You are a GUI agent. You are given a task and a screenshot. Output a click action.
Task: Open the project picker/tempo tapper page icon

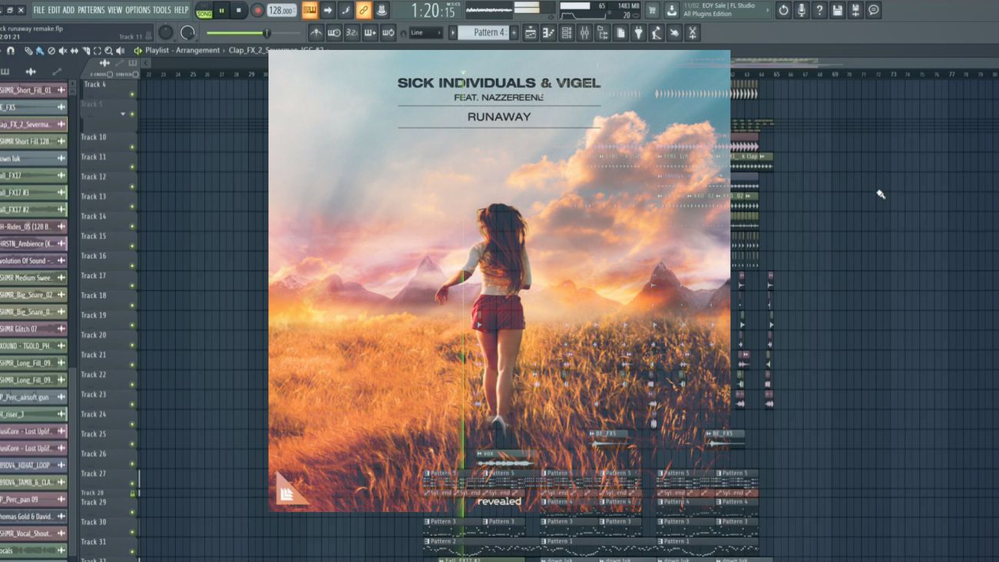coord(620,33)
